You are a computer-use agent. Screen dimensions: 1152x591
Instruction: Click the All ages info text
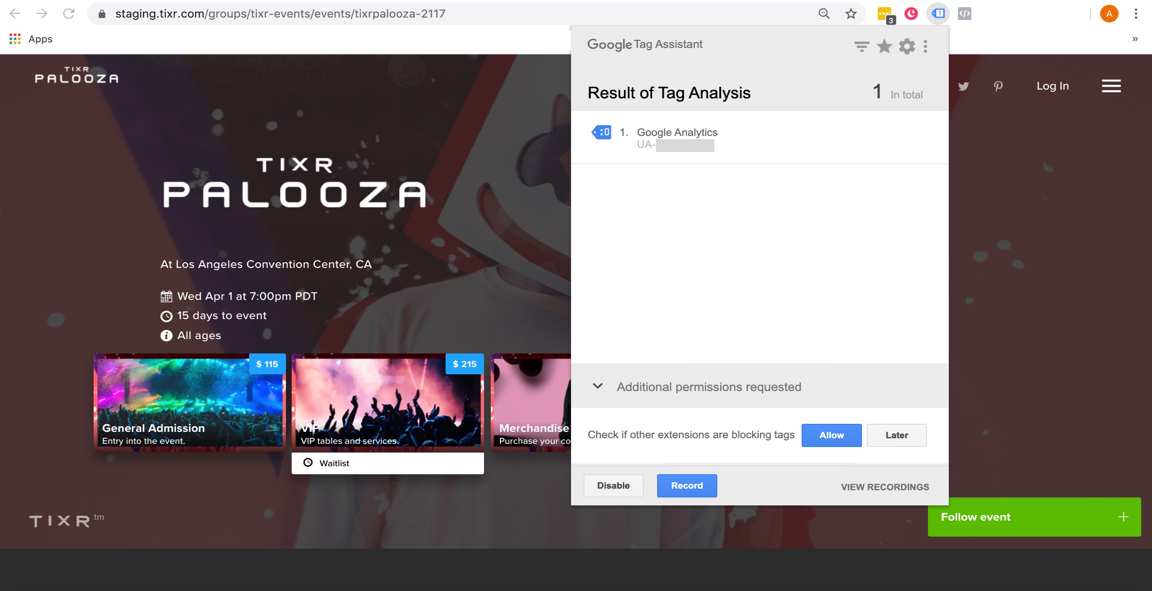(x=199, y=335)
